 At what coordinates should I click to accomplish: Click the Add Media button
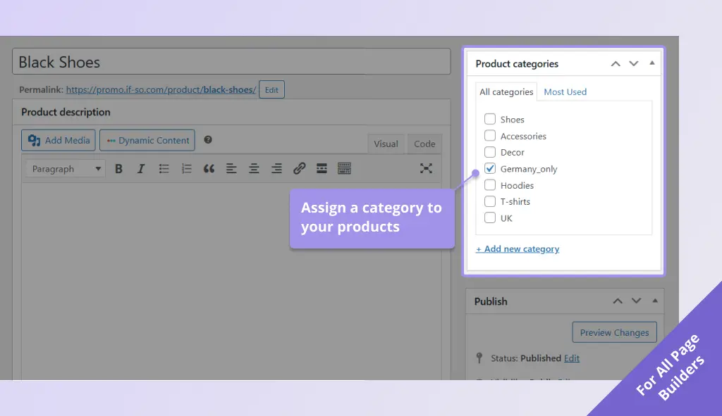[x=59, y=141]
